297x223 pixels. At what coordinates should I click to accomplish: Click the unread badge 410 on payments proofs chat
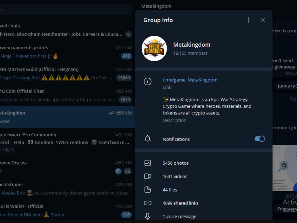pos(126,56)
